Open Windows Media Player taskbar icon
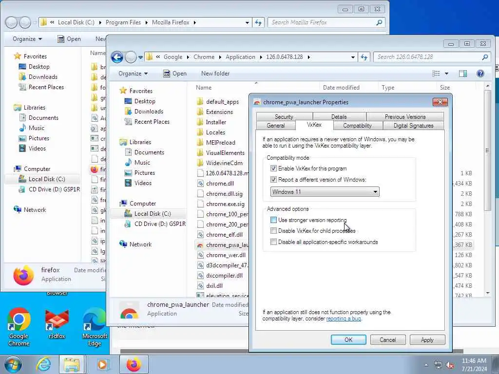499x374 pixels. [x=102, y=364]
